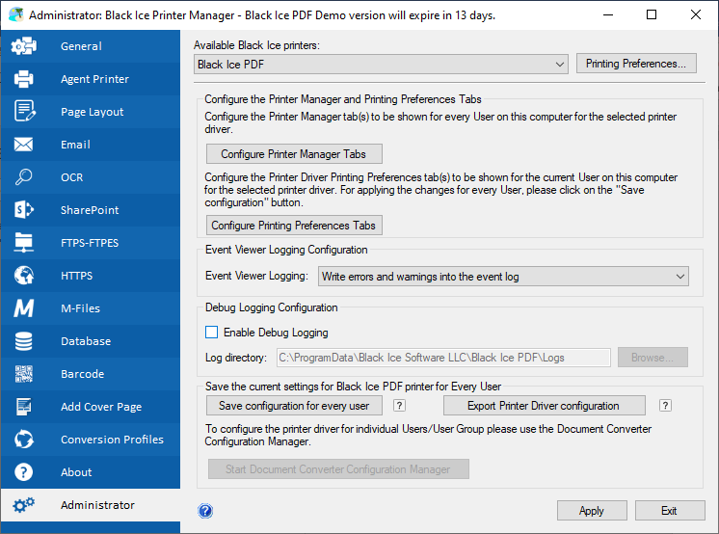Screen dimensions: 719x534
Task: Select the M-Files logo icon
Action: pyautogui.click(x=24, y=308)
